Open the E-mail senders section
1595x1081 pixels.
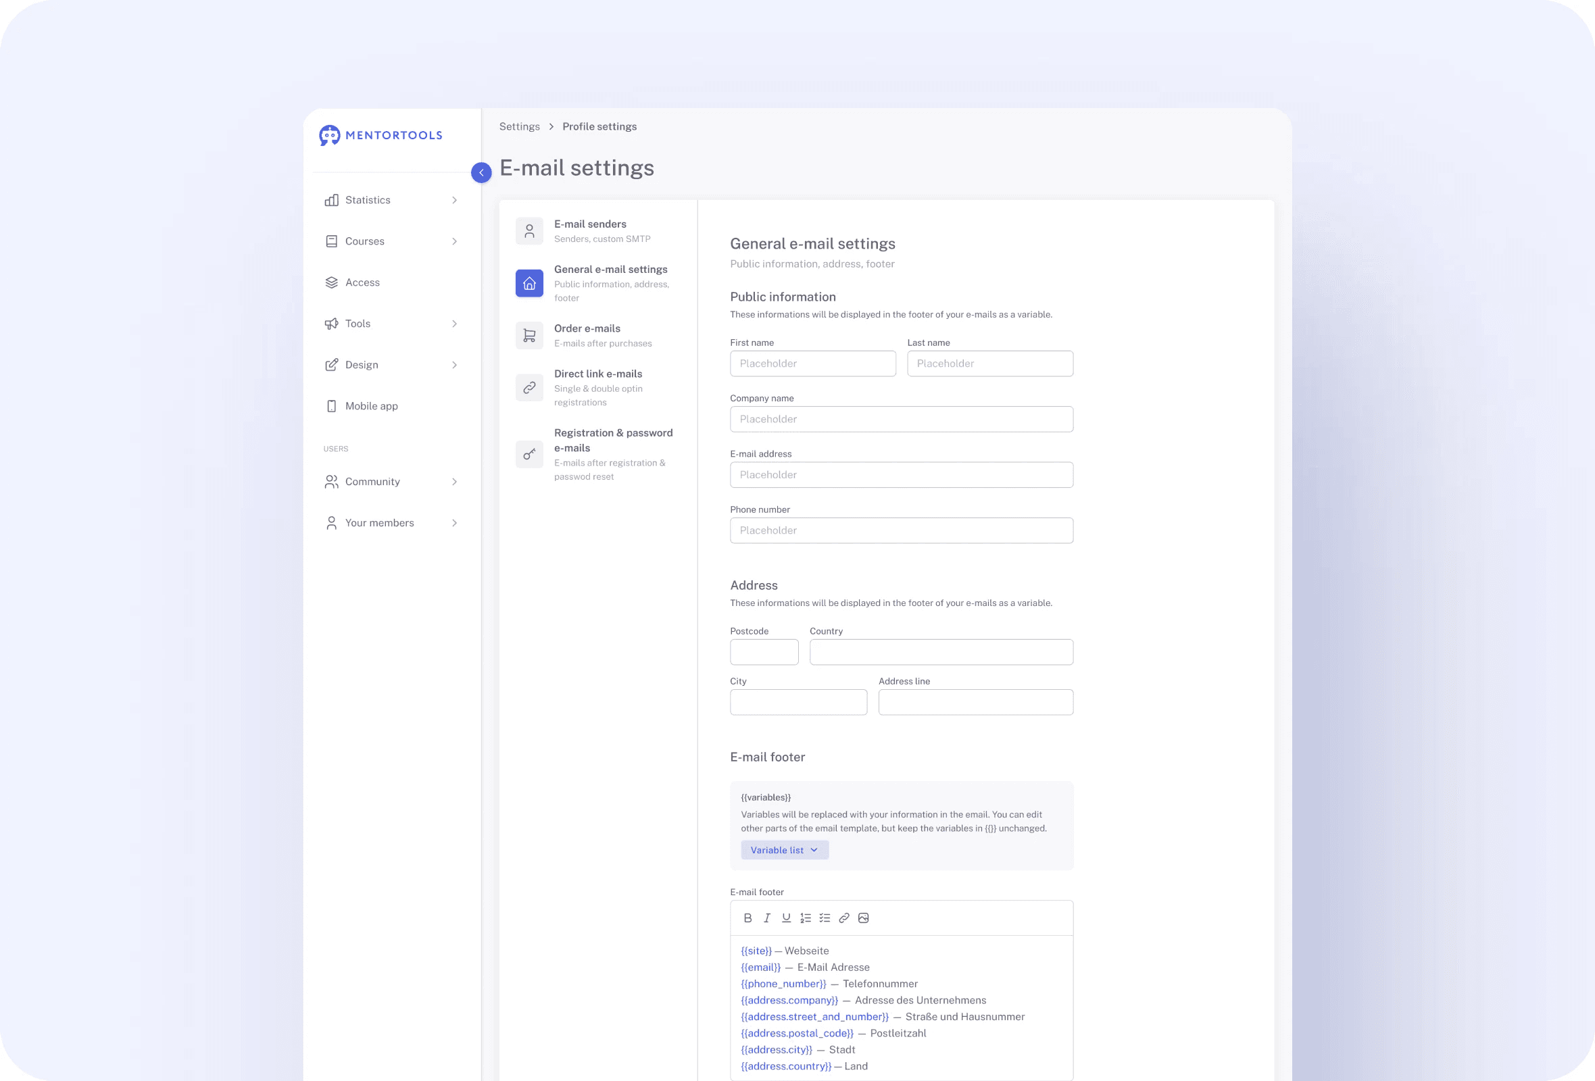[597, 231]
